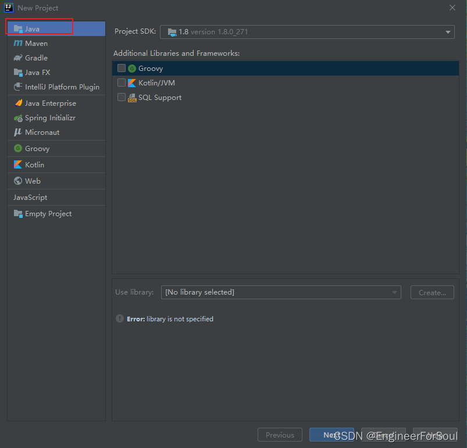Image resolution: width=467 pixels, height=448 pixels.
Task: Click the Next button
Action: click(x=331, y=435)
